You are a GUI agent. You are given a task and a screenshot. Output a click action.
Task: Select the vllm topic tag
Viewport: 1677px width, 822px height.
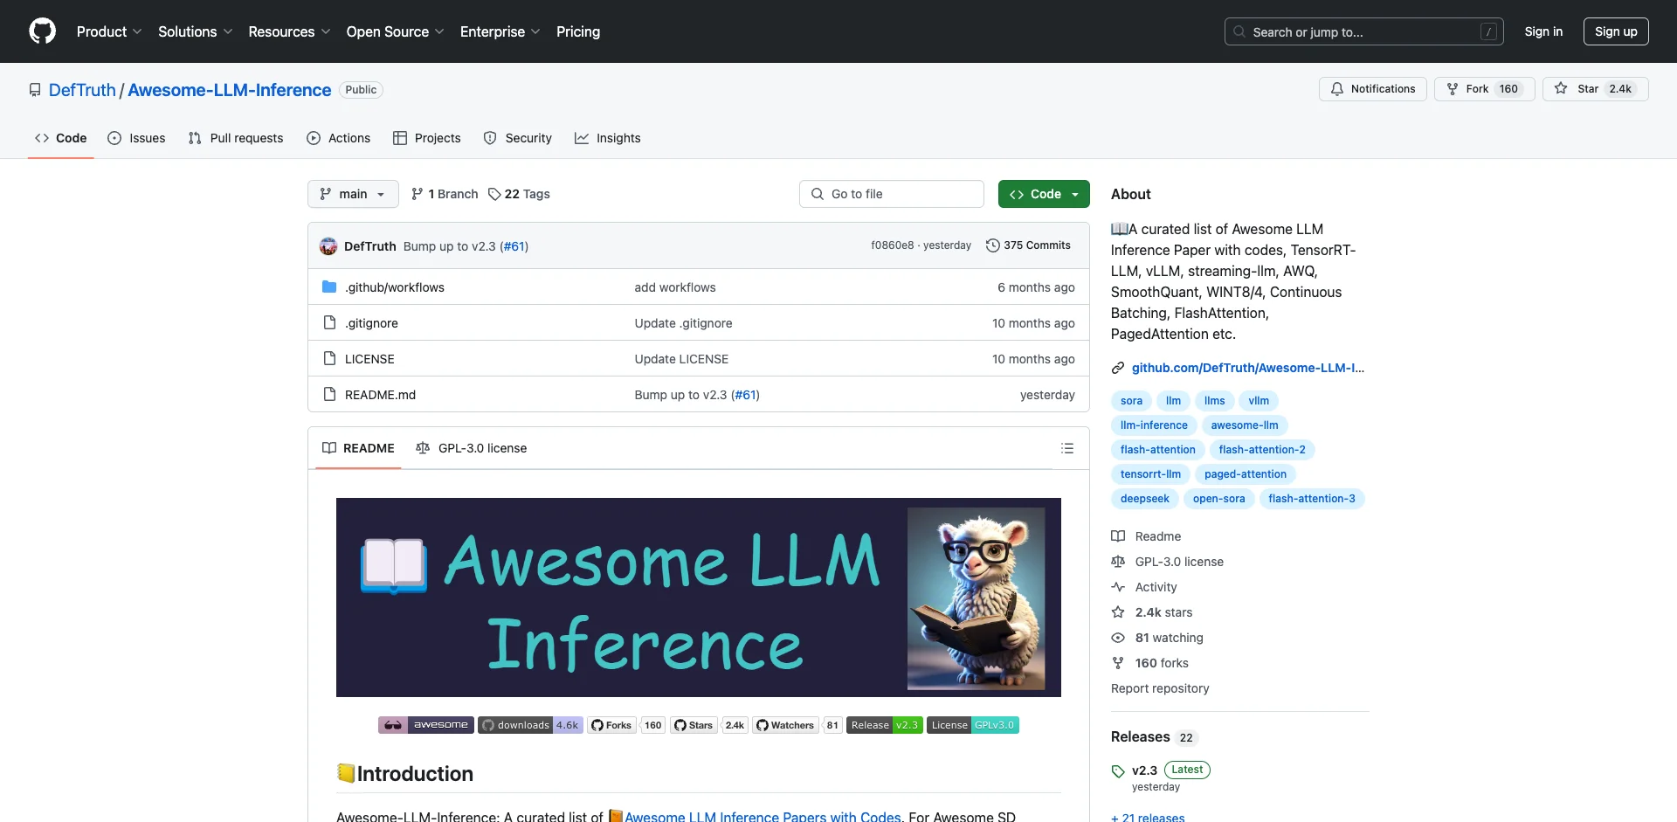click(x=1259, y=401)
